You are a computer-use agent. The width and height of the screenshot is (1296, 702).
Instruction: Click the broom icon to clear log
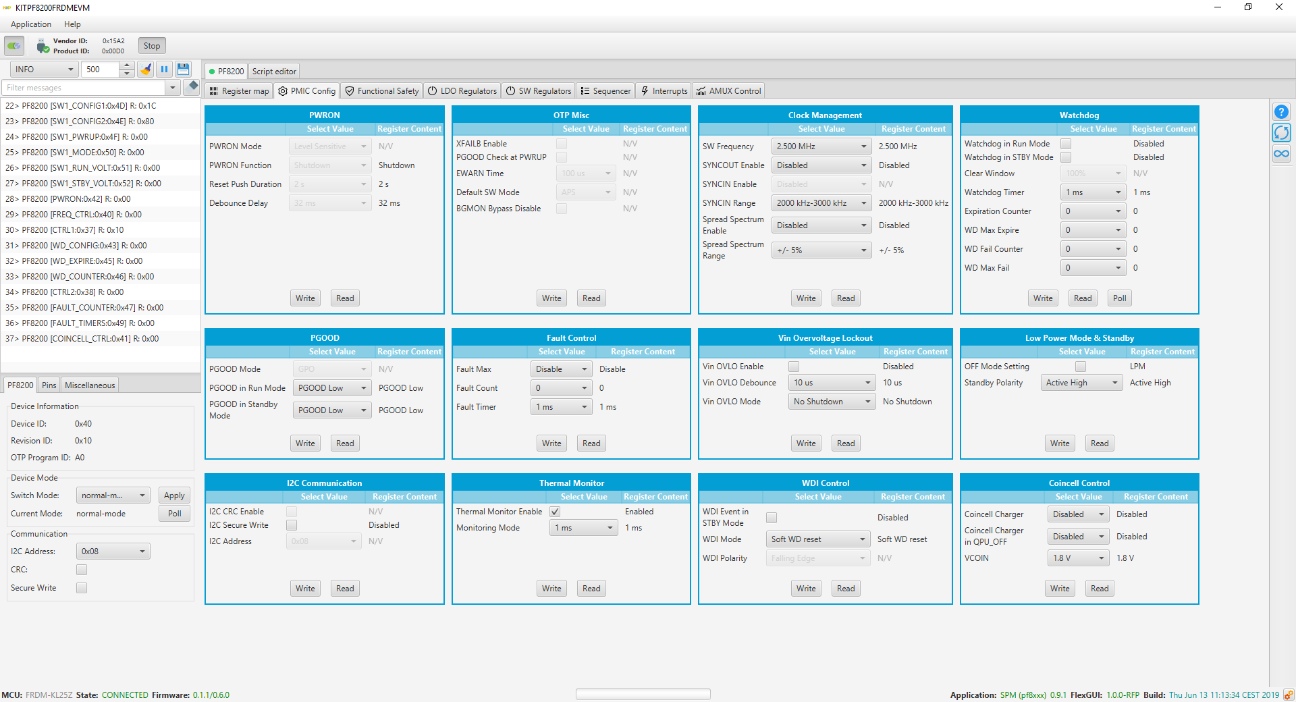(x=146, y=70)
